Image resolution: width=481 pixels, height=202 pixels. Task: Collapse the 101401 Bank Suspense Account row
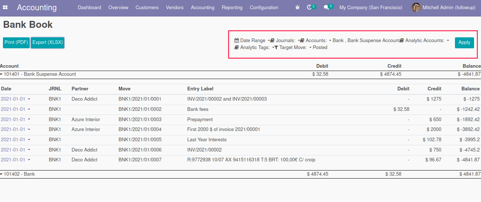point(1,74)
